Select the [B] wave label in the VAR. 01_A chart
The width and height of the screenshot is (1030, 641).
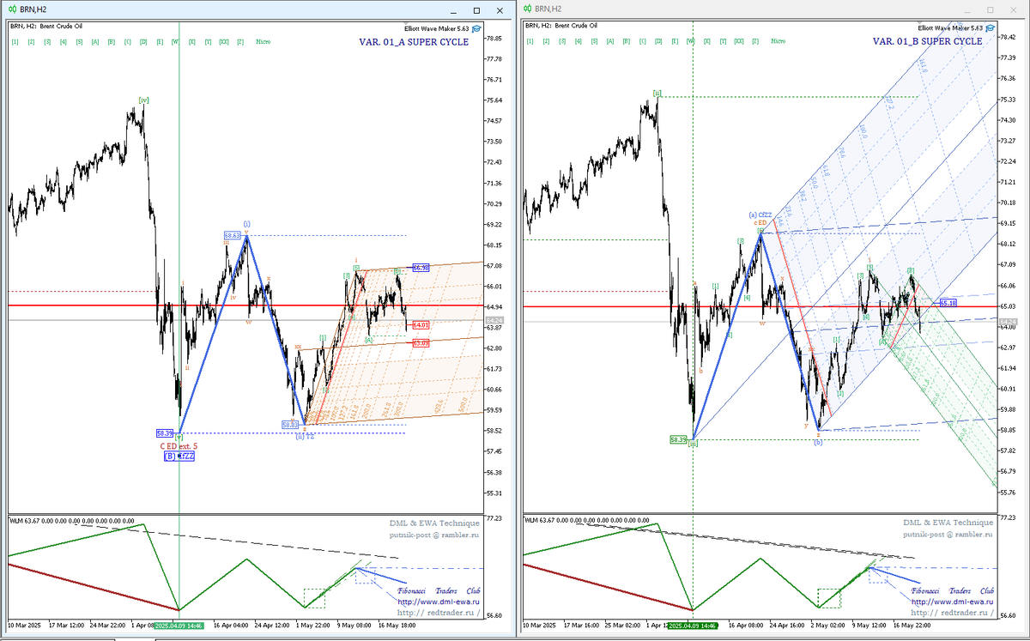pyautogui.click(x=112, y=41)
